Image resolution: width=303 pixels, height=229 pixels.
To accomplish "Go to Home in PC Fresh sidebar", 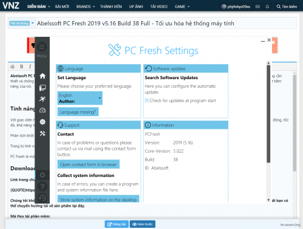I will 42,76.
